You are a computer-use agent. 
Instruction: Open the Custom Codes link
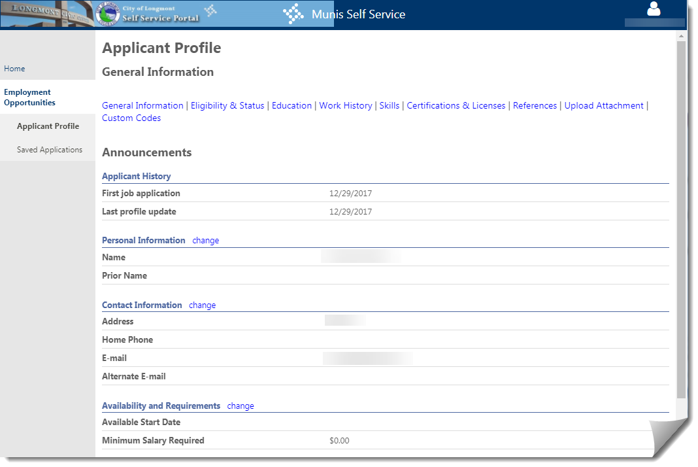[131, 118]
